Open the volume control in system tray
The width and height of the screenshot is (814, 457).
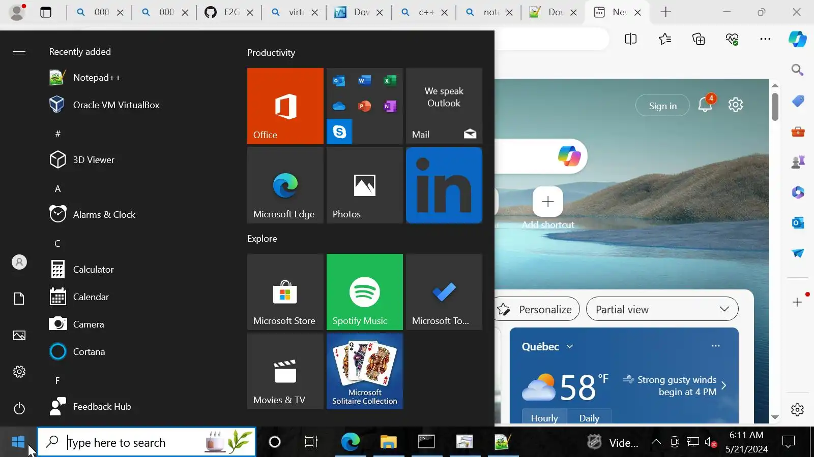[x=711, y=442]
